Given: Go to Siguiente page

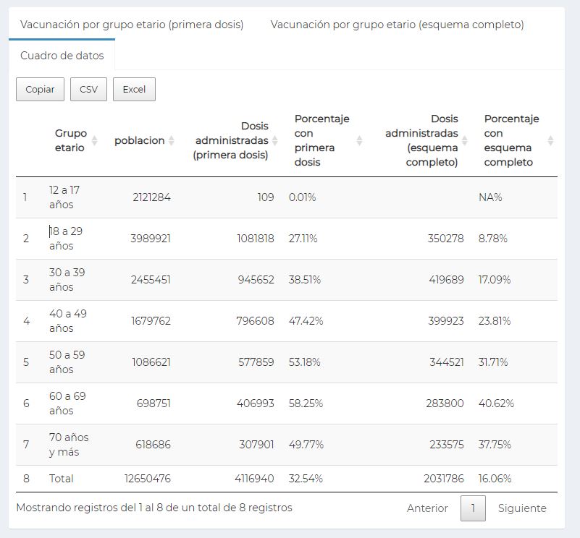Looking at the screenshot, I should click(x=522, y=508).
